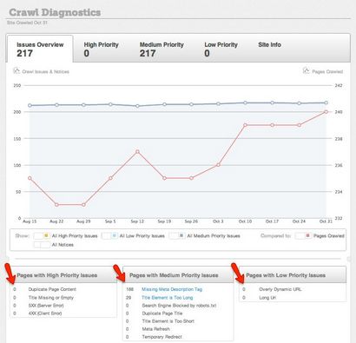Toggle All Low Priority Issues series

109,235
